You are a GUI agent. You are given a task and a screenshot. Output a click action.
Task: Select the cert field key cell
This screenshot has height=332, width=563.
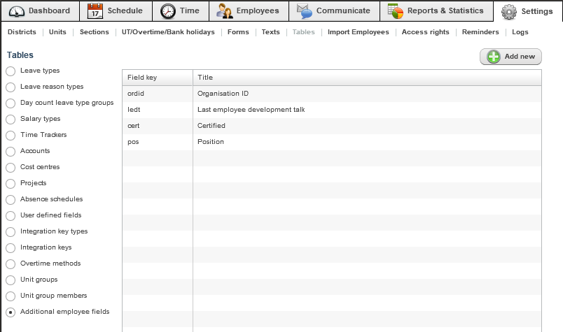pyautogui.click(x=158, y=126)
